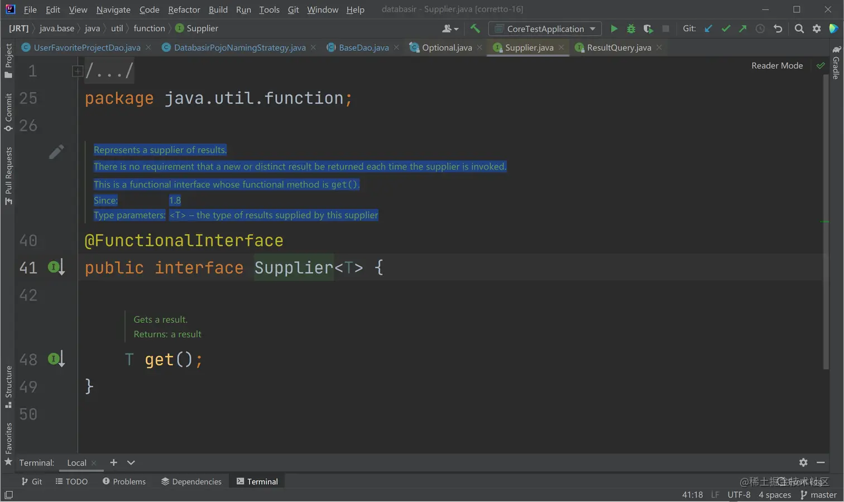Open the File menu
This screenshot has width=844, height=502.
[x=30, y=9]
